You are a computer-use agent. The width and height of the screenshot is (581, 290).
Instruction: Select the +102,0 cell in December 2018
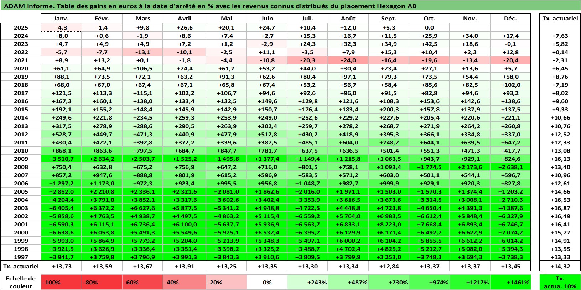(x=510, y=85)
